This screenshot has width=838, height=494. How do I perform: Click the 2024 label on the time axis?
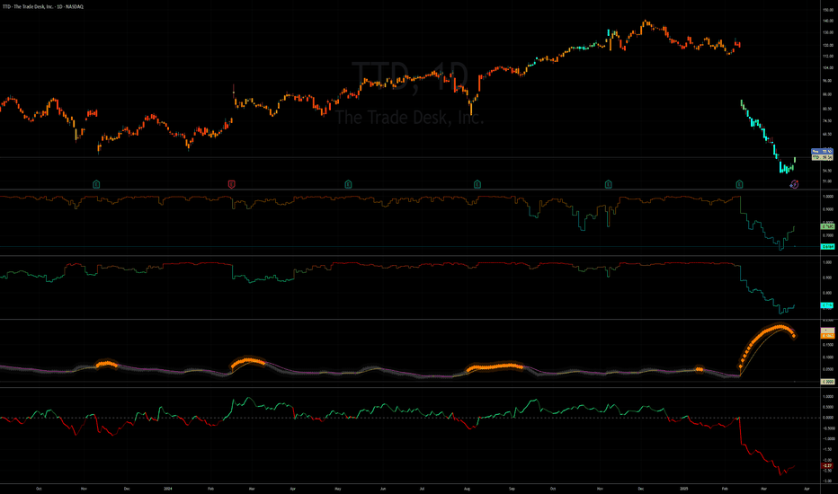coord(168,489)
